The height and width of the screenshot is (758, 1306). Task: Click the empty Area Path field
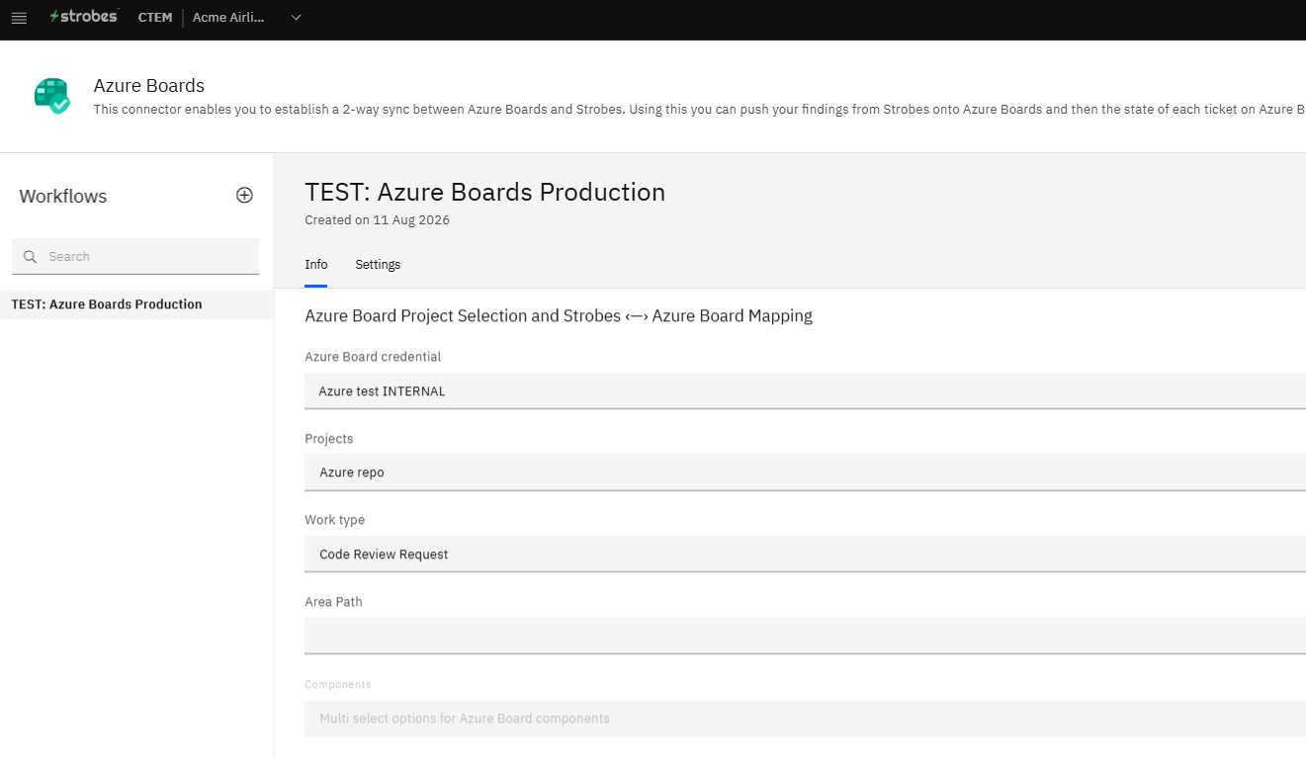tap(805, 635)
